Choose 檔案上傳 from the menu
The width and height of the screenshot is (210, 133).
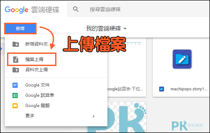(34, 59)
